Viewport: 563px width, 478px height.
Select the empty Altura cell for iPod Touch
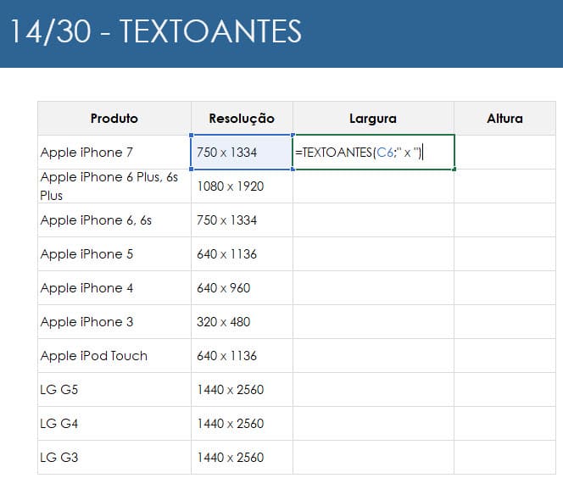point(504,356)
